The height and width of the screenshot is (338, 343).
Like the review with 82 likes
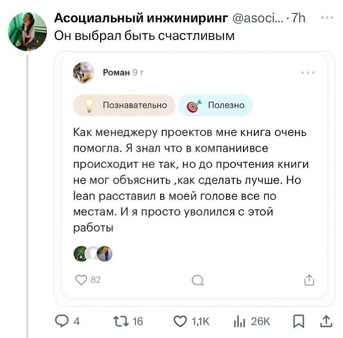[x=82, y=280]
